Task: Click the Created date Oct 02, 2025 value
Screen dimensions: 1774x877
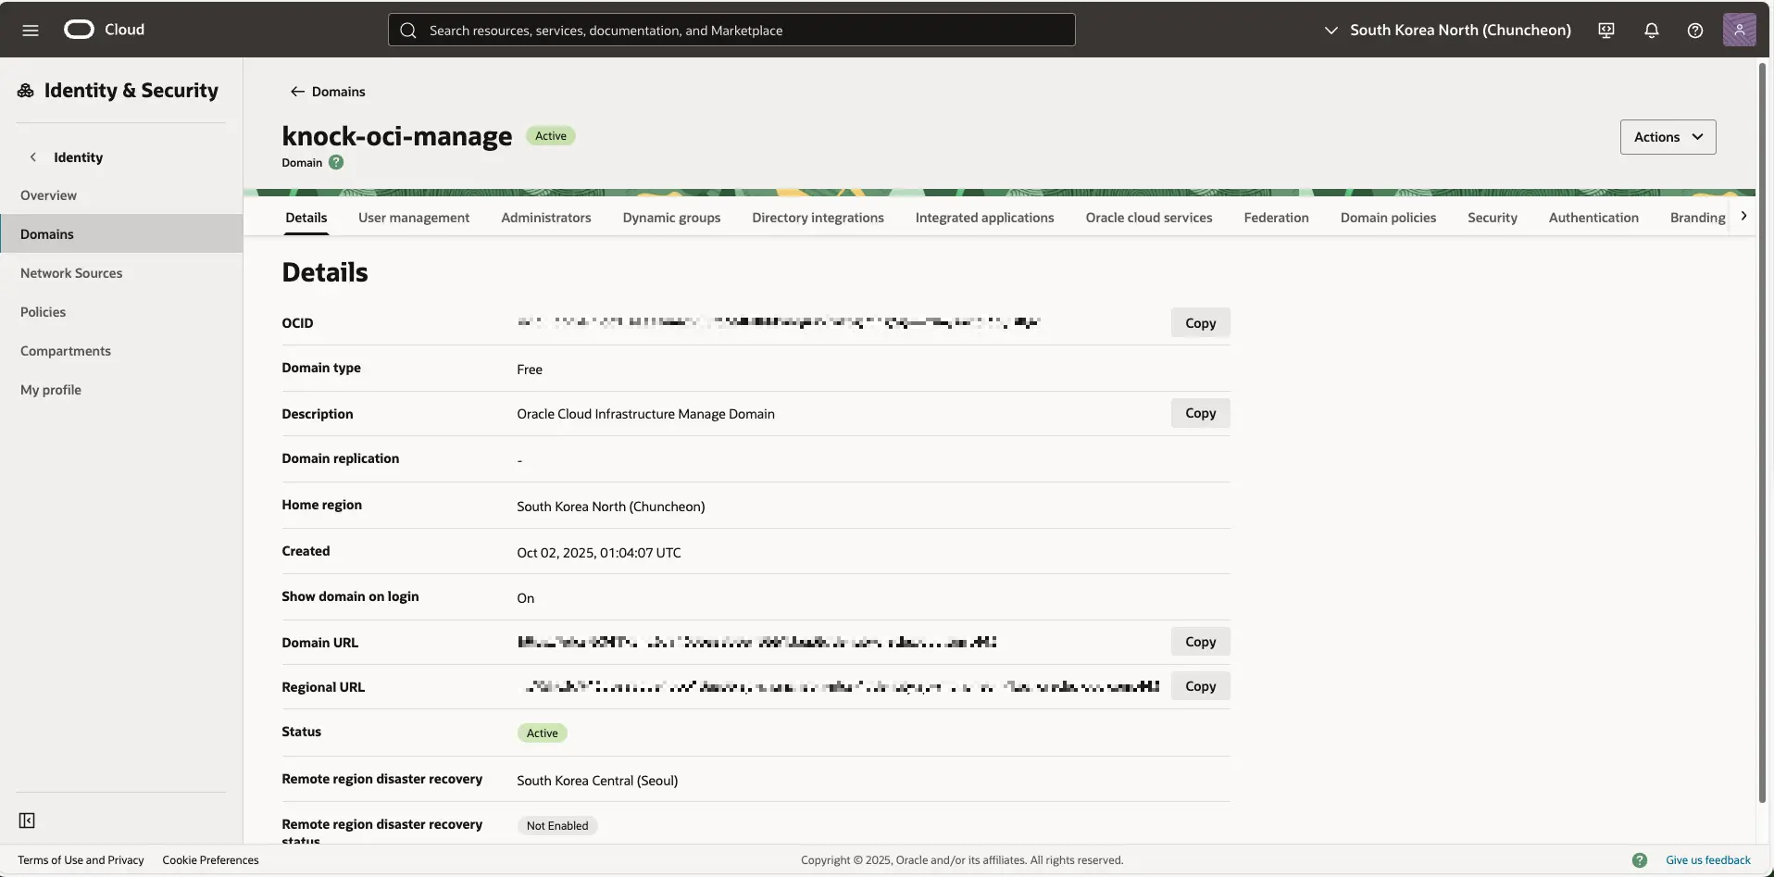Action: 599,553
